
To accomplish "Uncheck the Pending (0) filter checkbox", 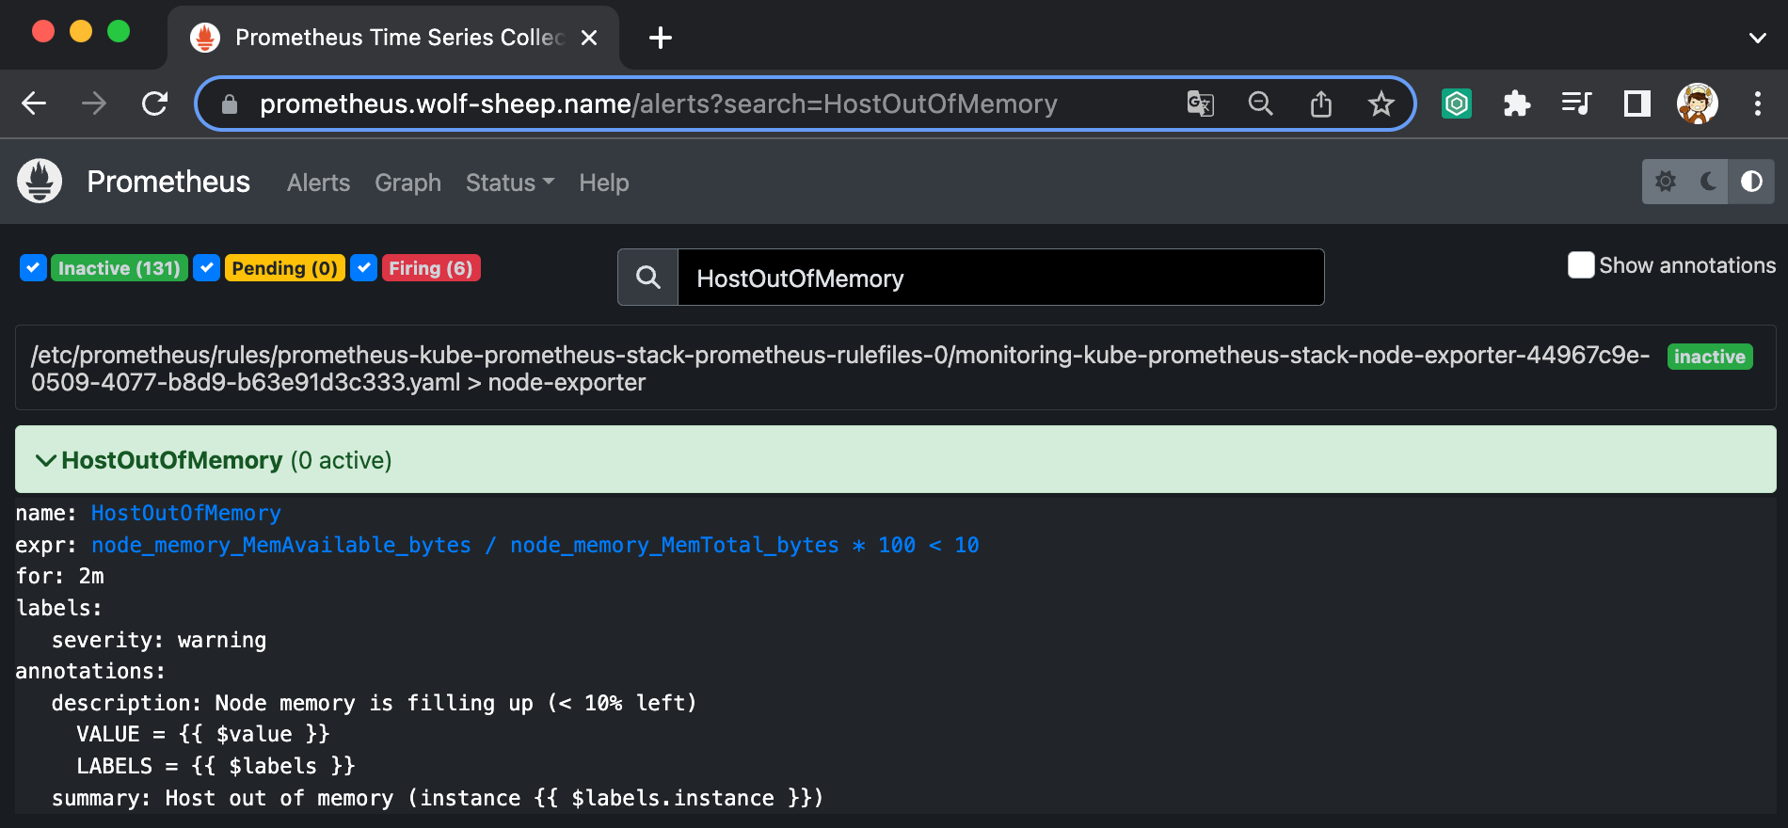I will 207,268.
